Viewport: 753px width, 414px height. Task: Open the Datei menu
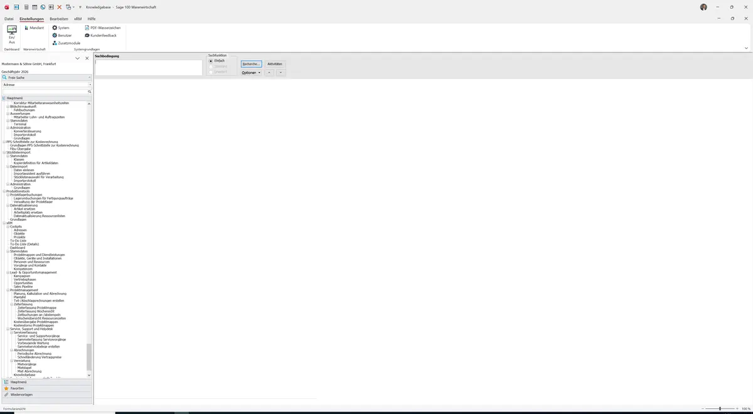click(9, 19)
